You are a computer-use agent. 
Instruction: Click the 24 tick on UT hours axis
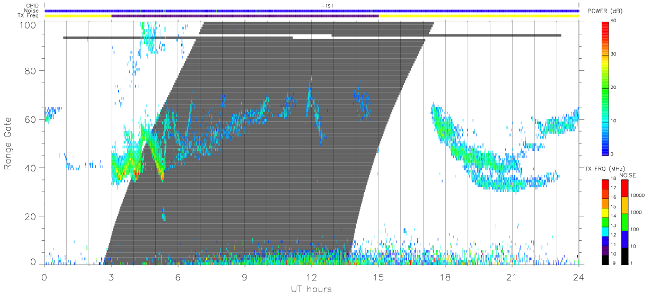point(579,277)
